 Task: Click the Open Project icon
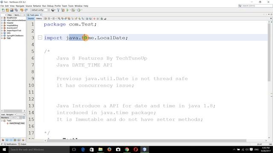click(12, 10)
